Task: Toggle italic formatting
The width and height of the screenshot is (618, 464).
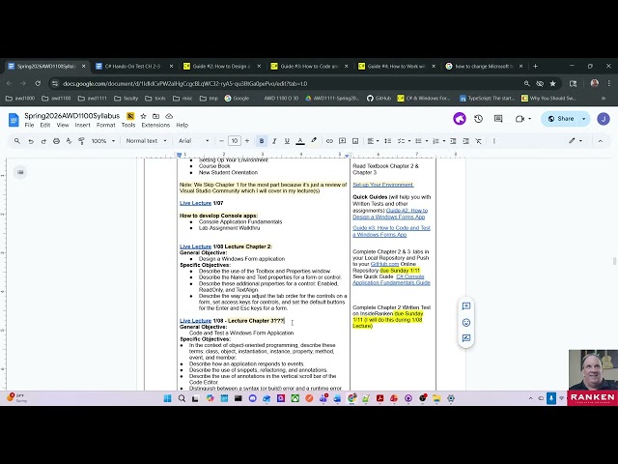Action: tap(274, 141)
